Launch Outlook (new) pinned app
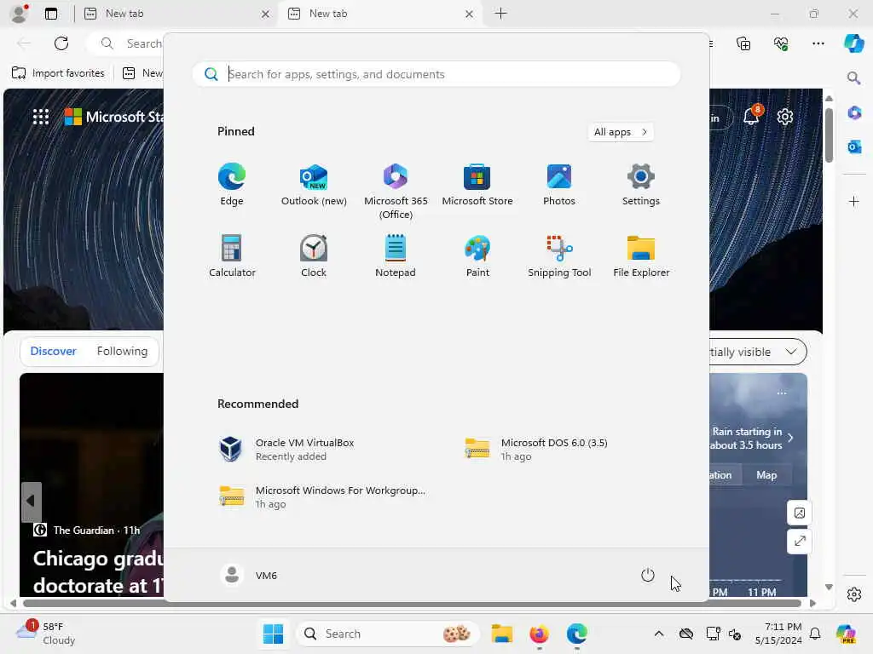This screenshot has height=654, width=873. pyautogui.click(x=314, y=185)
